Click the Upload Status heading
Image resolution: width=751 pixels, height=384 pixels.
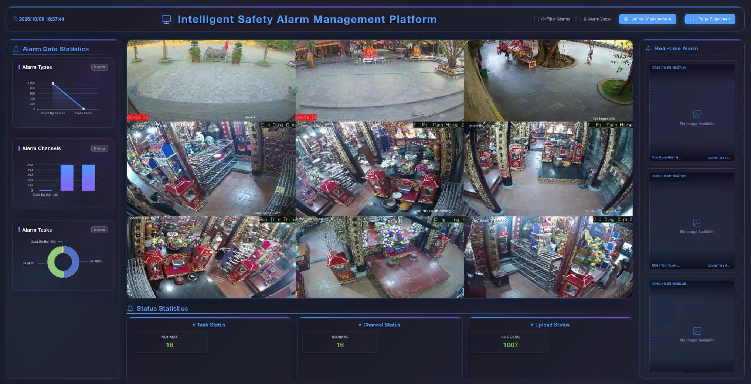[x=552, y=325]
